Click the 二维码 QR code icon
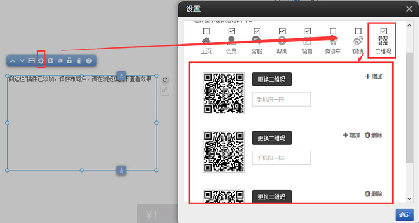Viewport: 419px width, 223px height. (x=383, y=41)
